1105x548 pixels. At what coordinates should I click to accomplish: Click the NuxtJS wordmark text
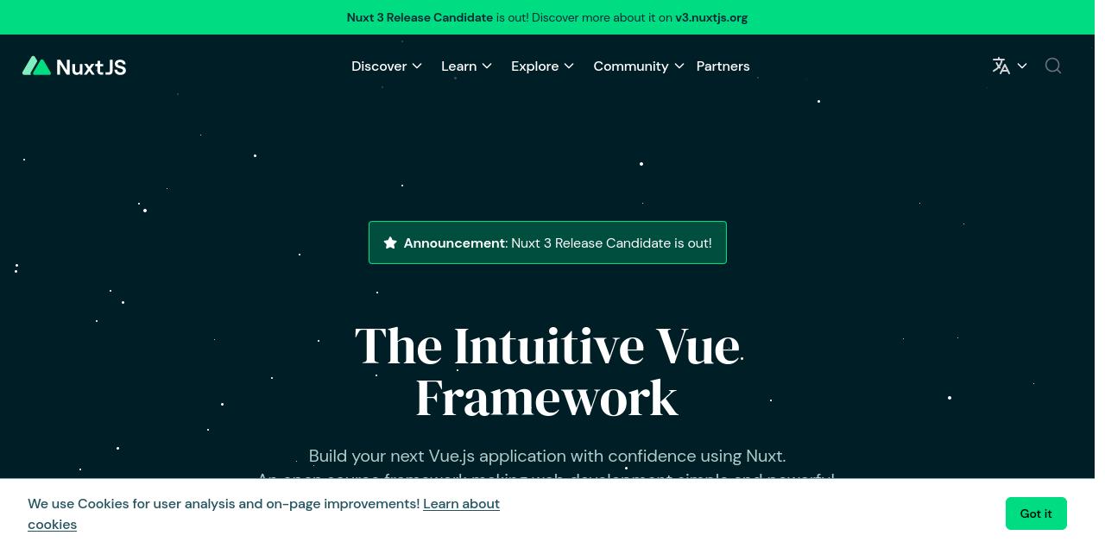[x=91, y=66]
